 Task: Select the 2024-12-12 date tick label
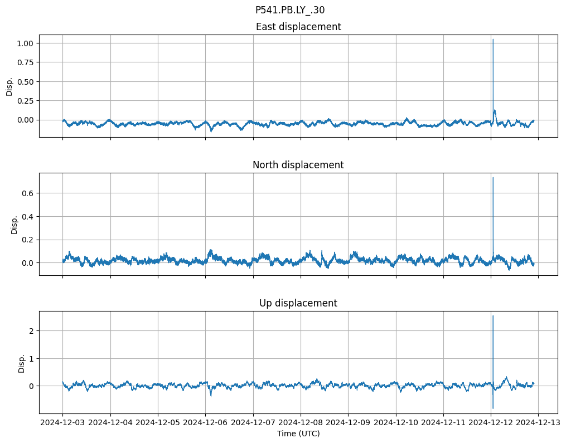491,423
